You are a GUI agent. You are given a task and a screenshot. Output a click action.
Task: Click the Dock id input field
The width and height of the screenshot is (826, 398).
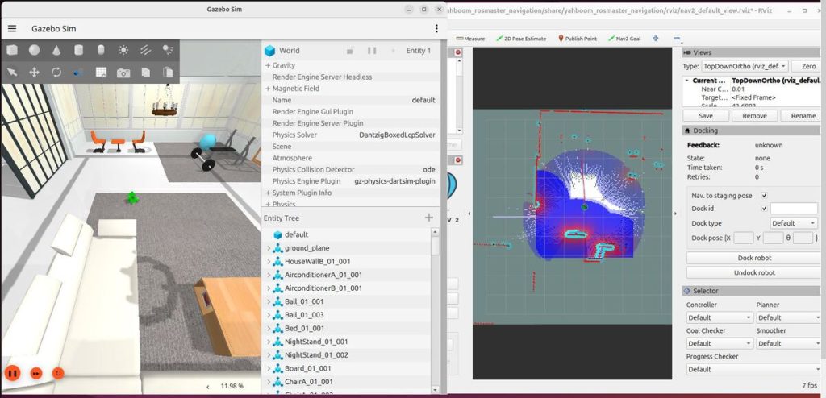pyautogui.click(x=793, y=209)
